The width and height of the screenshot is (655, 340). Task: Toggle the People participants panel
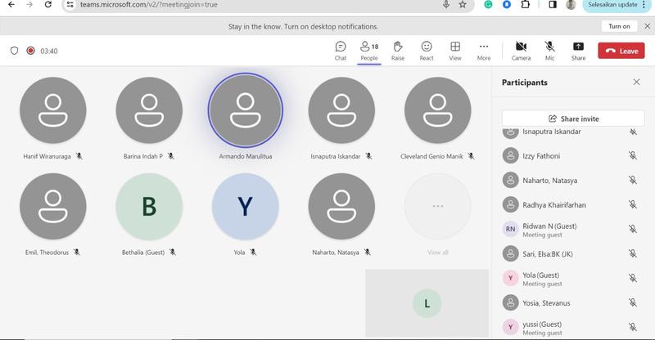click(369, 50)
